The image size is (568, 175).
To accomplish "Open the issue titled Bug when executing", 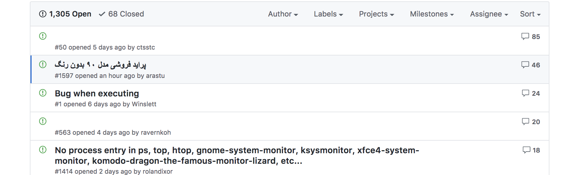I will click(97, 93).
